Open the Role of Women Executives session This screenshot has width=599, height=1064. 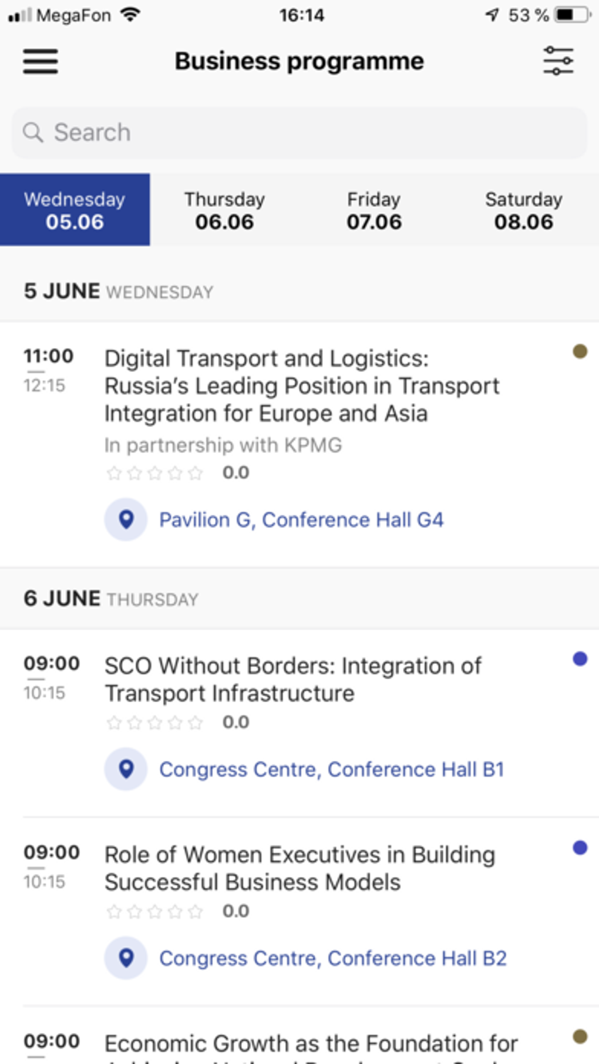point(299,868)
